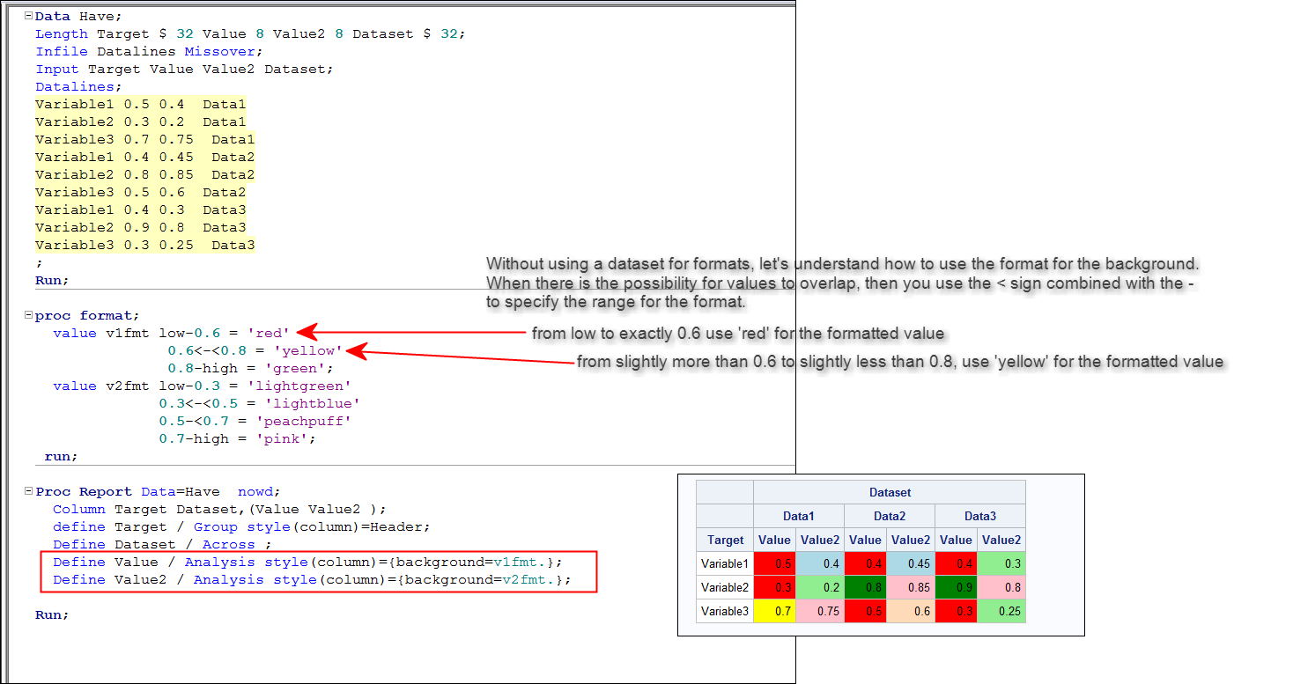Select the pink 0.85 cell in Data2 column

[910, 586]
